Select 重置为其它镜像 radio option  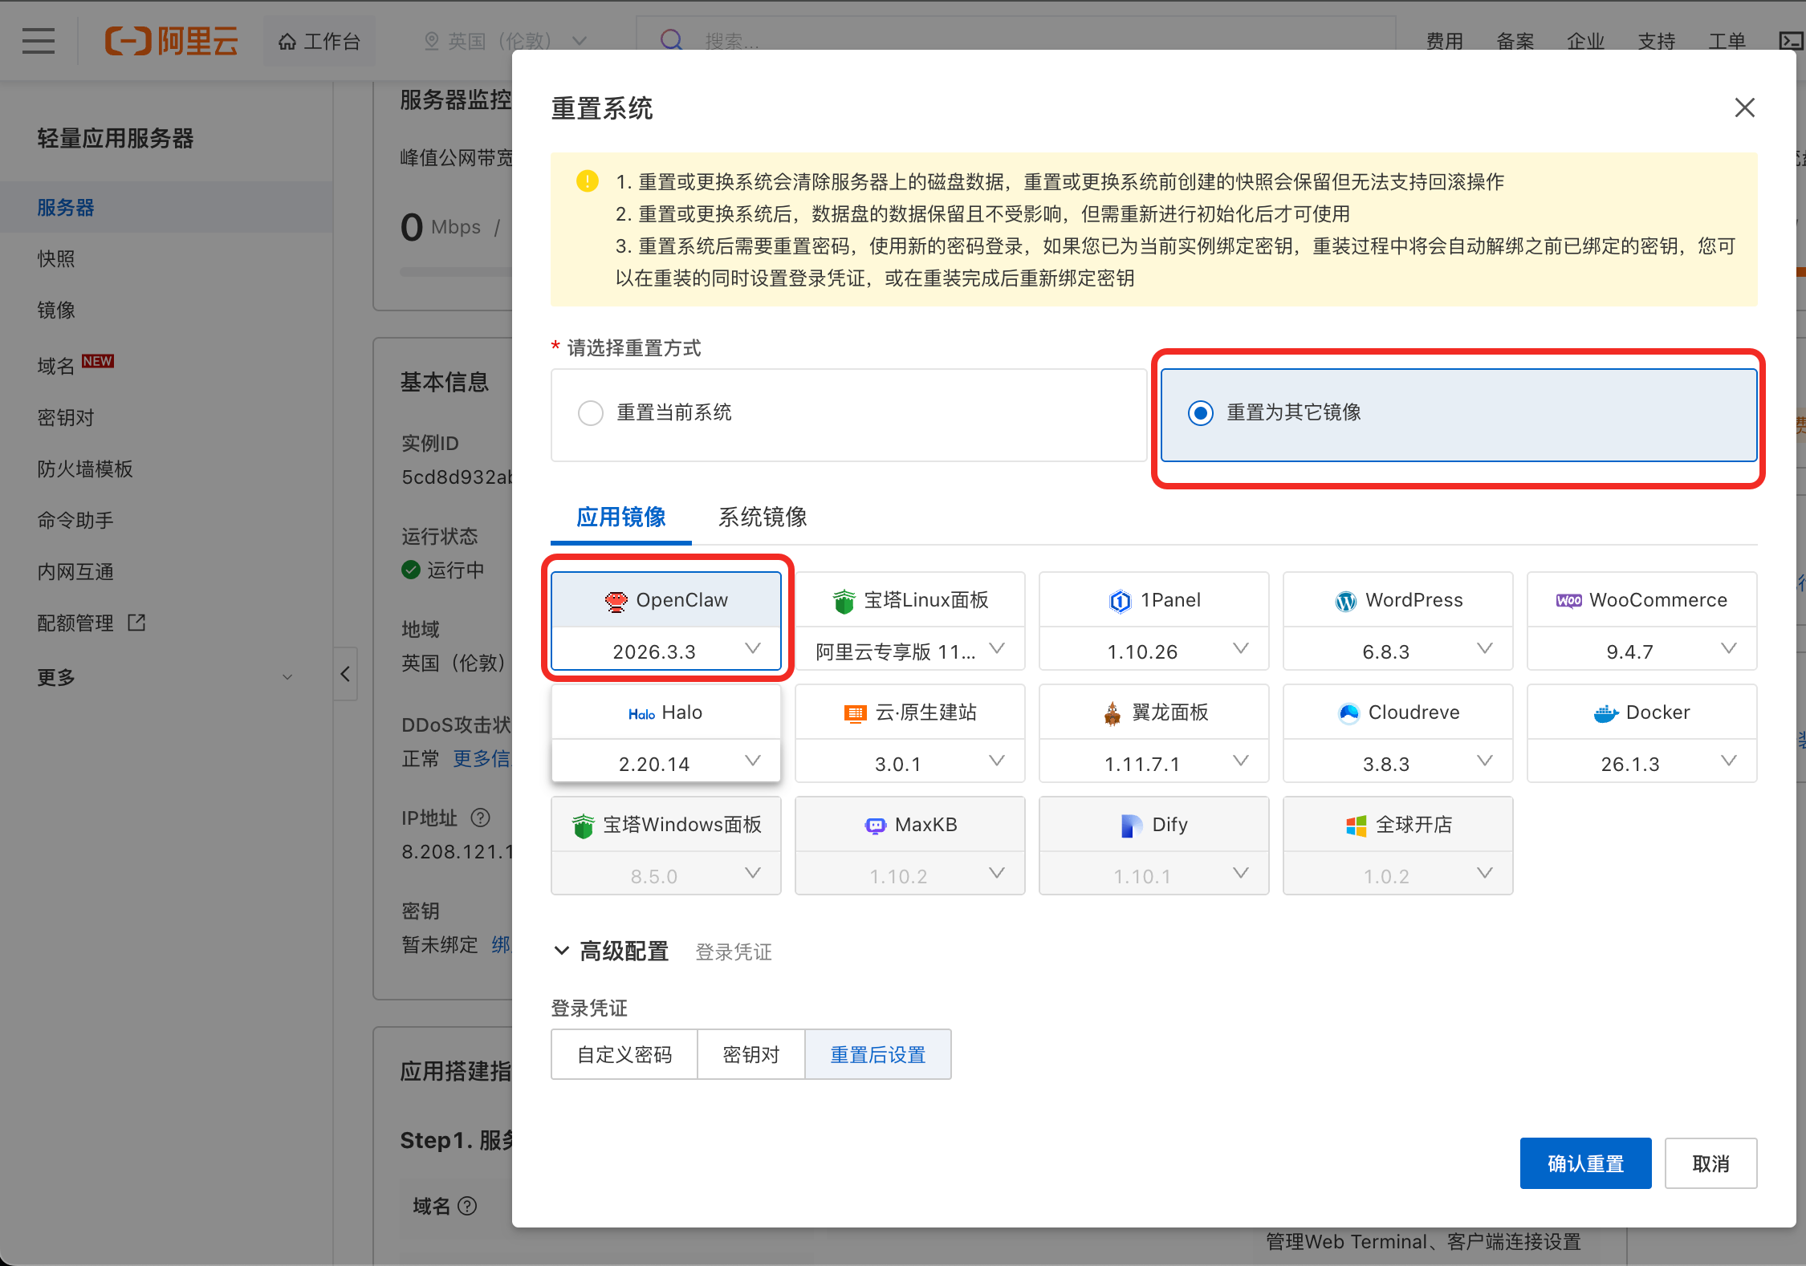[x=1201, y=413]
